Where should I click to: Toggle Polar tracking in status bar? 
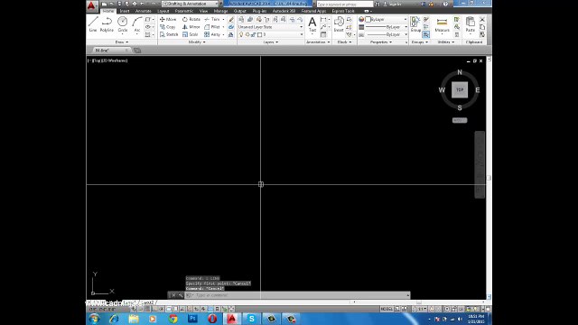coord(161,309)
